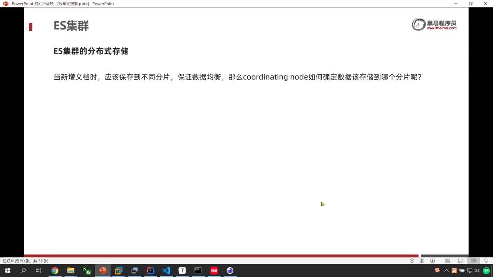Open network settings tray icon
The image size is (493, 277).
click(470, 270)
